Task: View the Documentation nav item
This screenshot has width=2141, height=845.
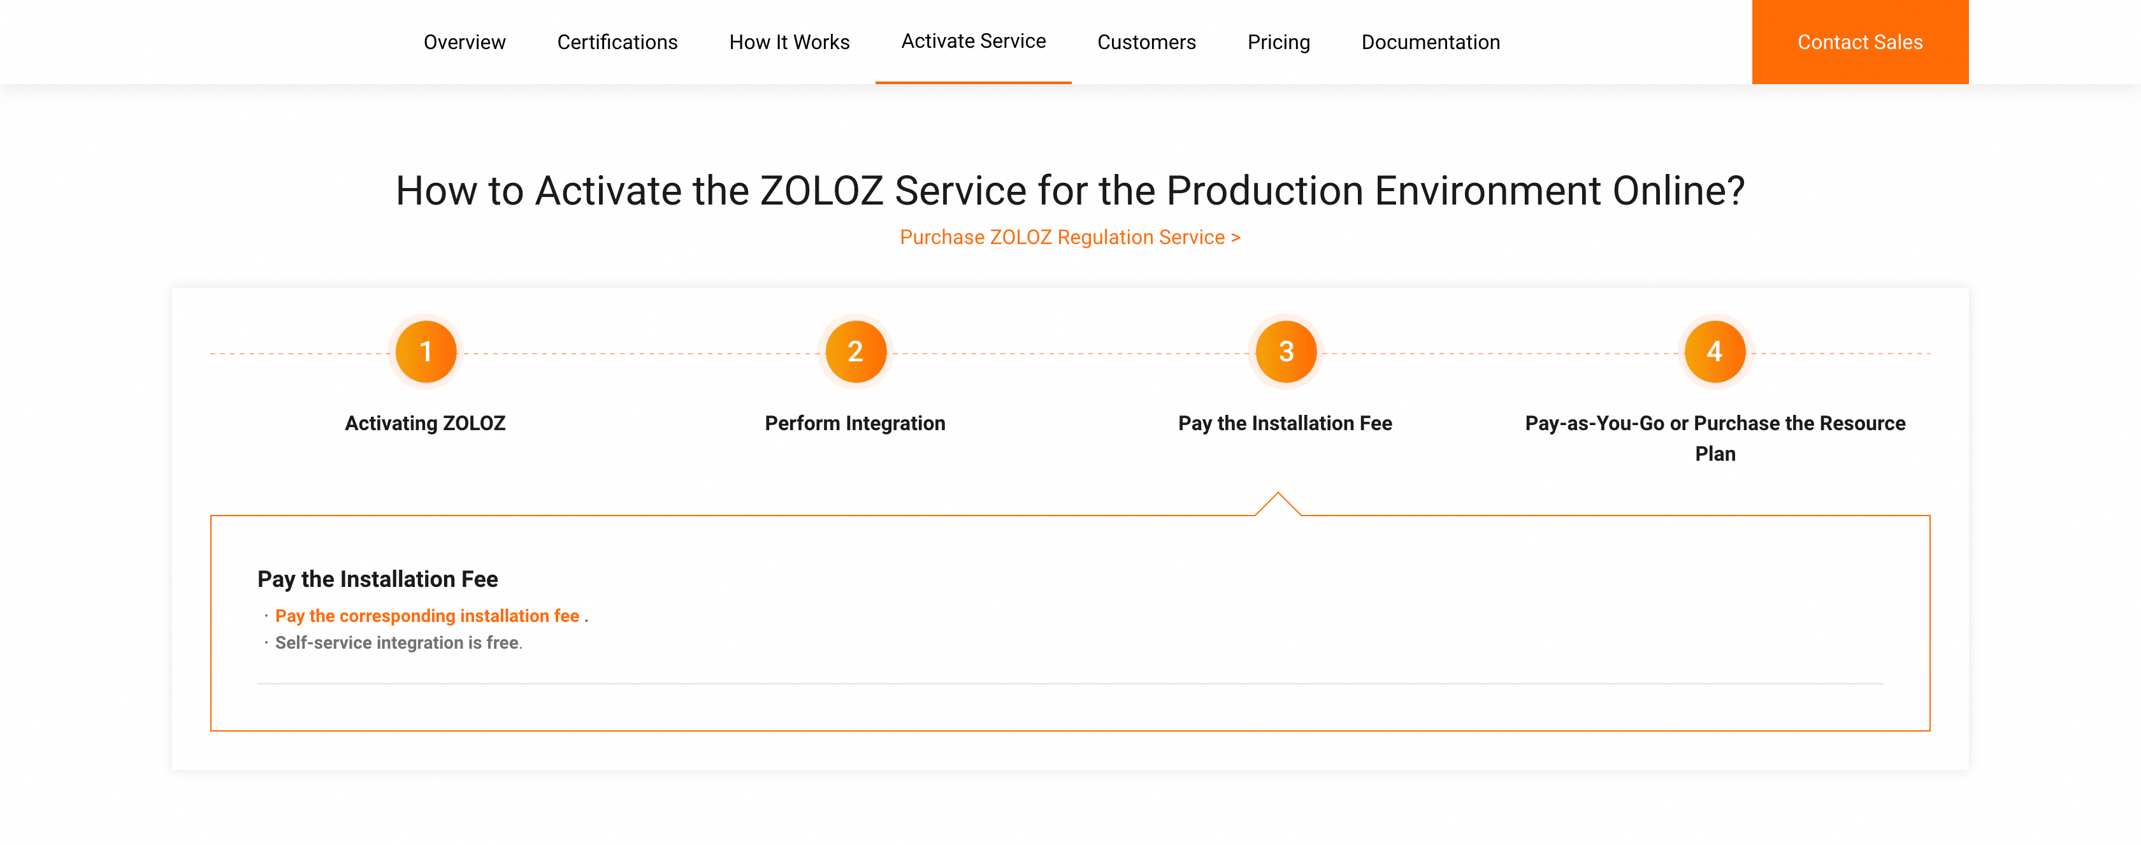Action: pyautogui.click(x=1431, y=42)
